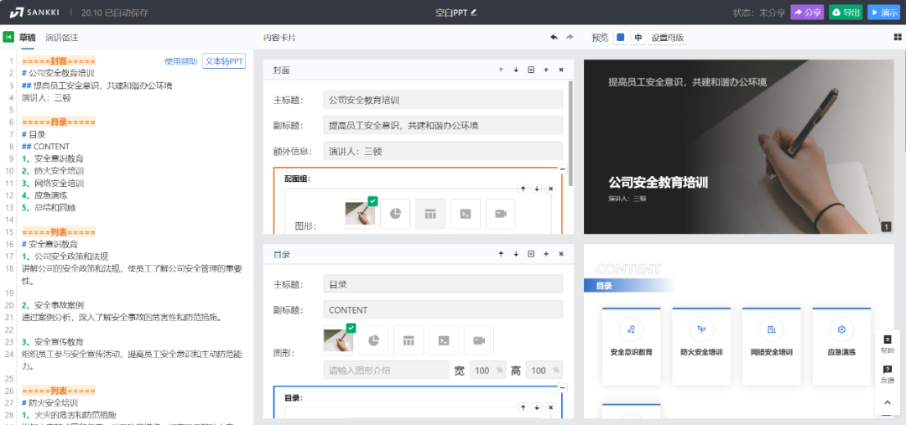
Task: Start the presentation with 演示
Action: 884,12
